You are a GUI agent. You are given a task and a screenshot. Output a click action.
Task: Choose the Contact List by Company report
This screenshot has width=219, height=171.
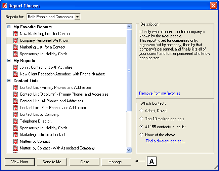(x=40, y=114)
